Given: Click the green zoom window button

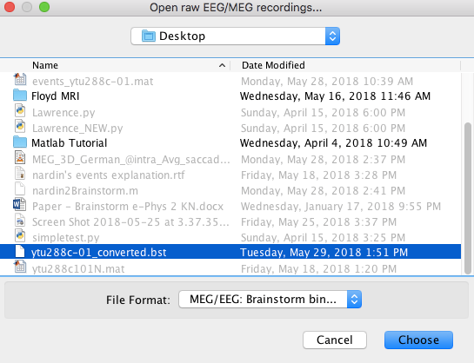Looking at the screenshot, I should [x=44, y=7].
